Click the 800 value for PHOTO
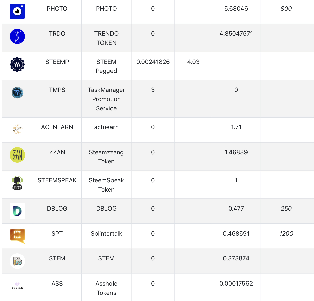 [x=286, y=9]
